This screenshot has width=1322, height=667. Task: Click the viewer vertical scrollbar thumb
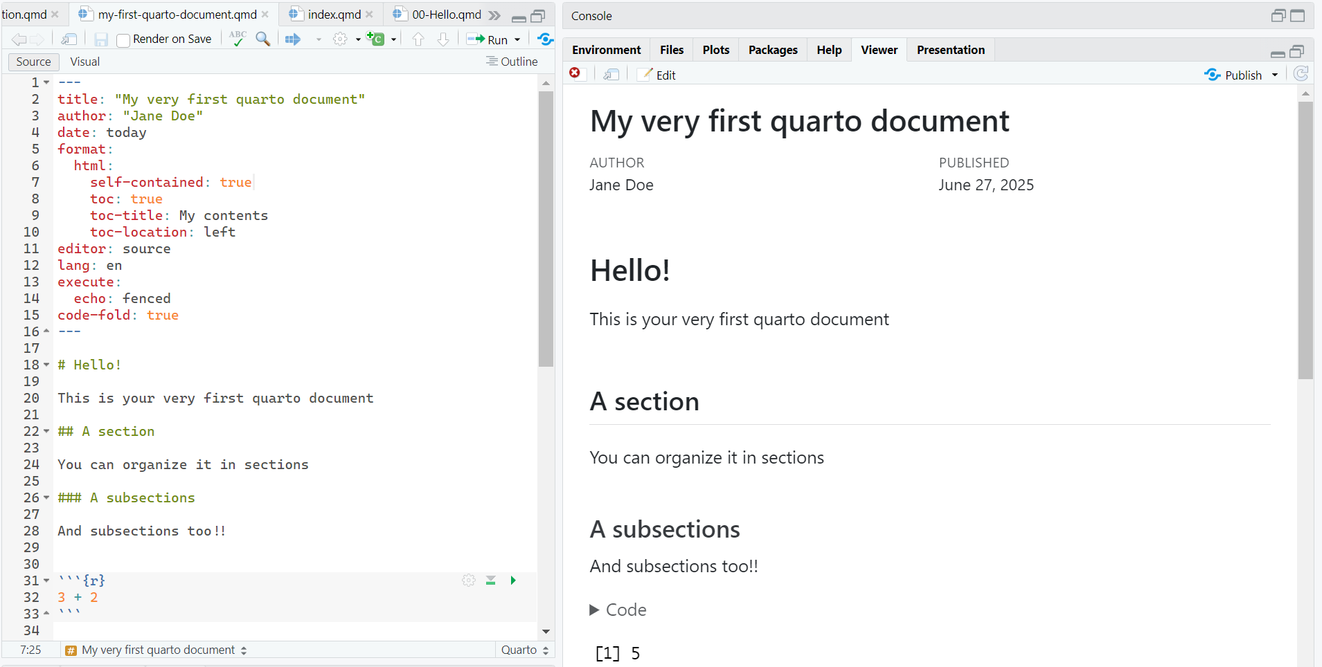(x=1305, y=240)
